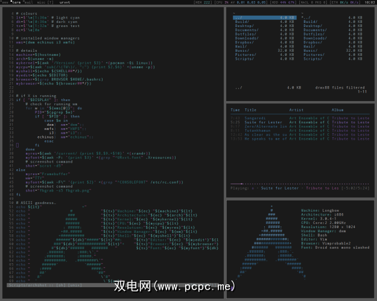Click 'Font: Droid sans mono slashed' line
Viewport: 377px width, 301px height.
point(335,247)
